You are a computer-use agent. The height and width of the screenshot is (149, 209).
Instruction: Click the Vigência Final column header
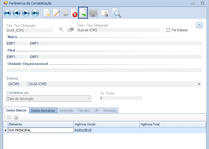(173, 124)
